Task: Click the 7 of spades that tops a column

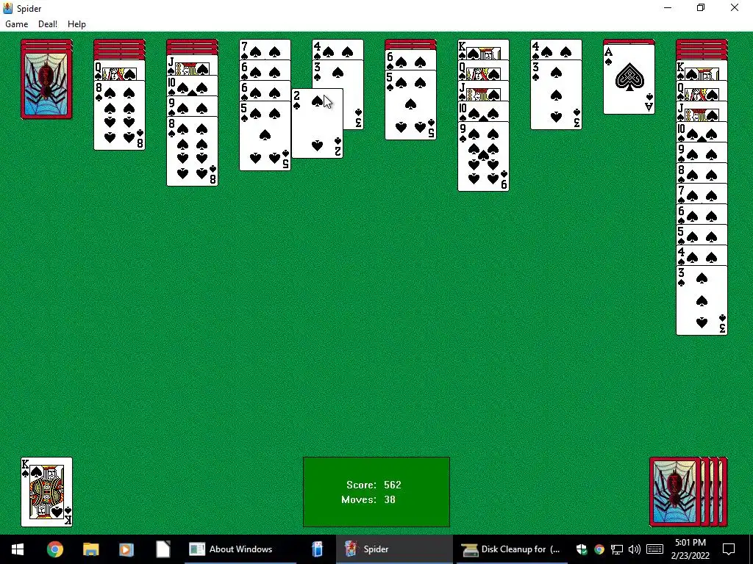Action: click(x=265, y=49)
